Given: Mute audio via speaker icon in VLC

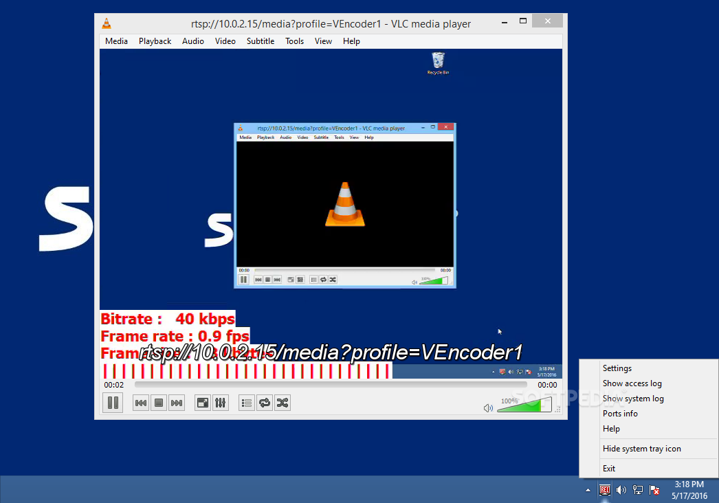Looking at the screenshot, I should click(488, 408).
